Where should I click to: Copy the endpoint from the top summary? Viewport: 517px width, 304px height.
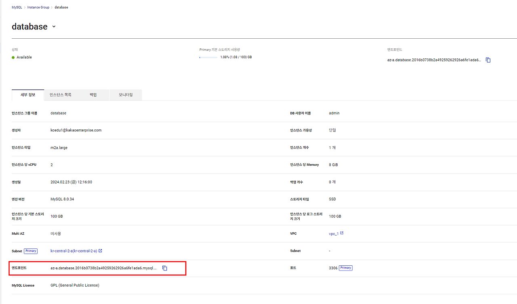pos(488,60)
